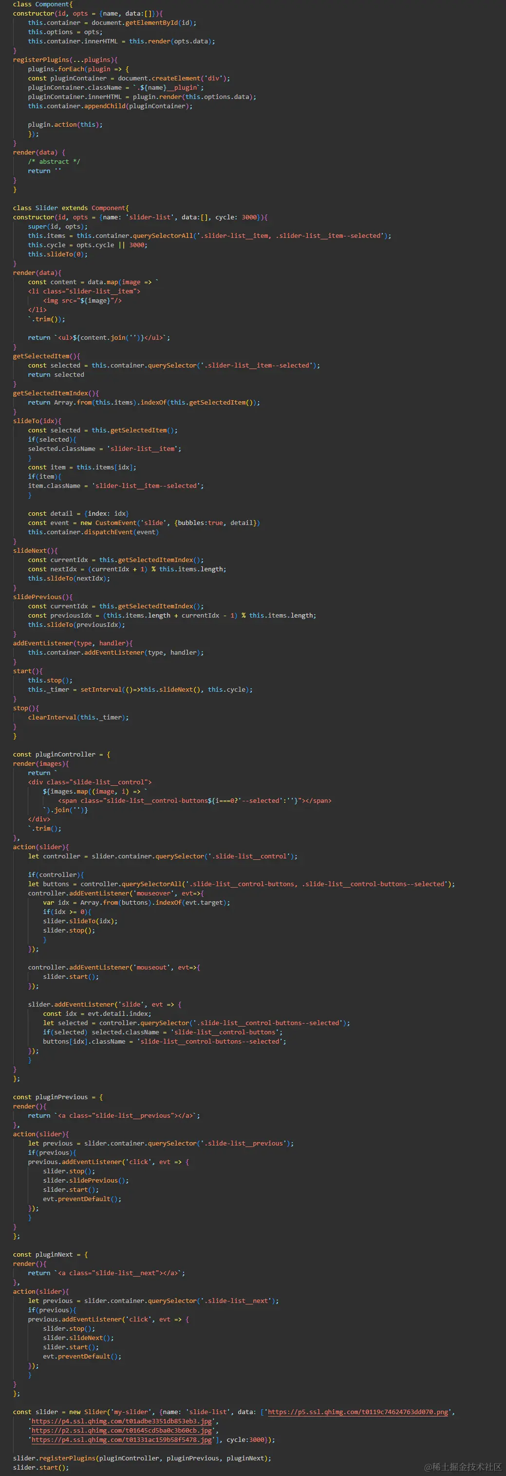Click the 'let controller = slider.container.querySelector' line

[x=163, y=856]
